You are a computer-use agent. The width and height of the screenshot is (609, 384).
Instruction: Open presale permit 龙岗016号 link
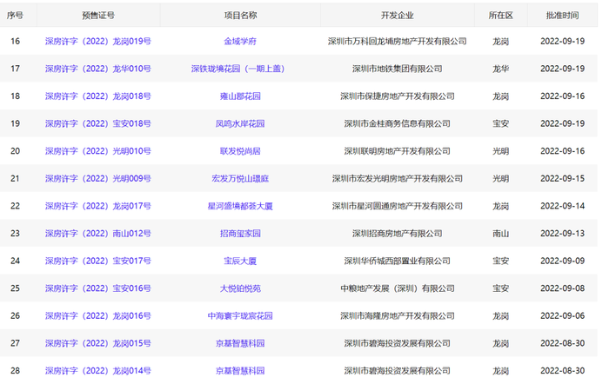tap(97, 315)
